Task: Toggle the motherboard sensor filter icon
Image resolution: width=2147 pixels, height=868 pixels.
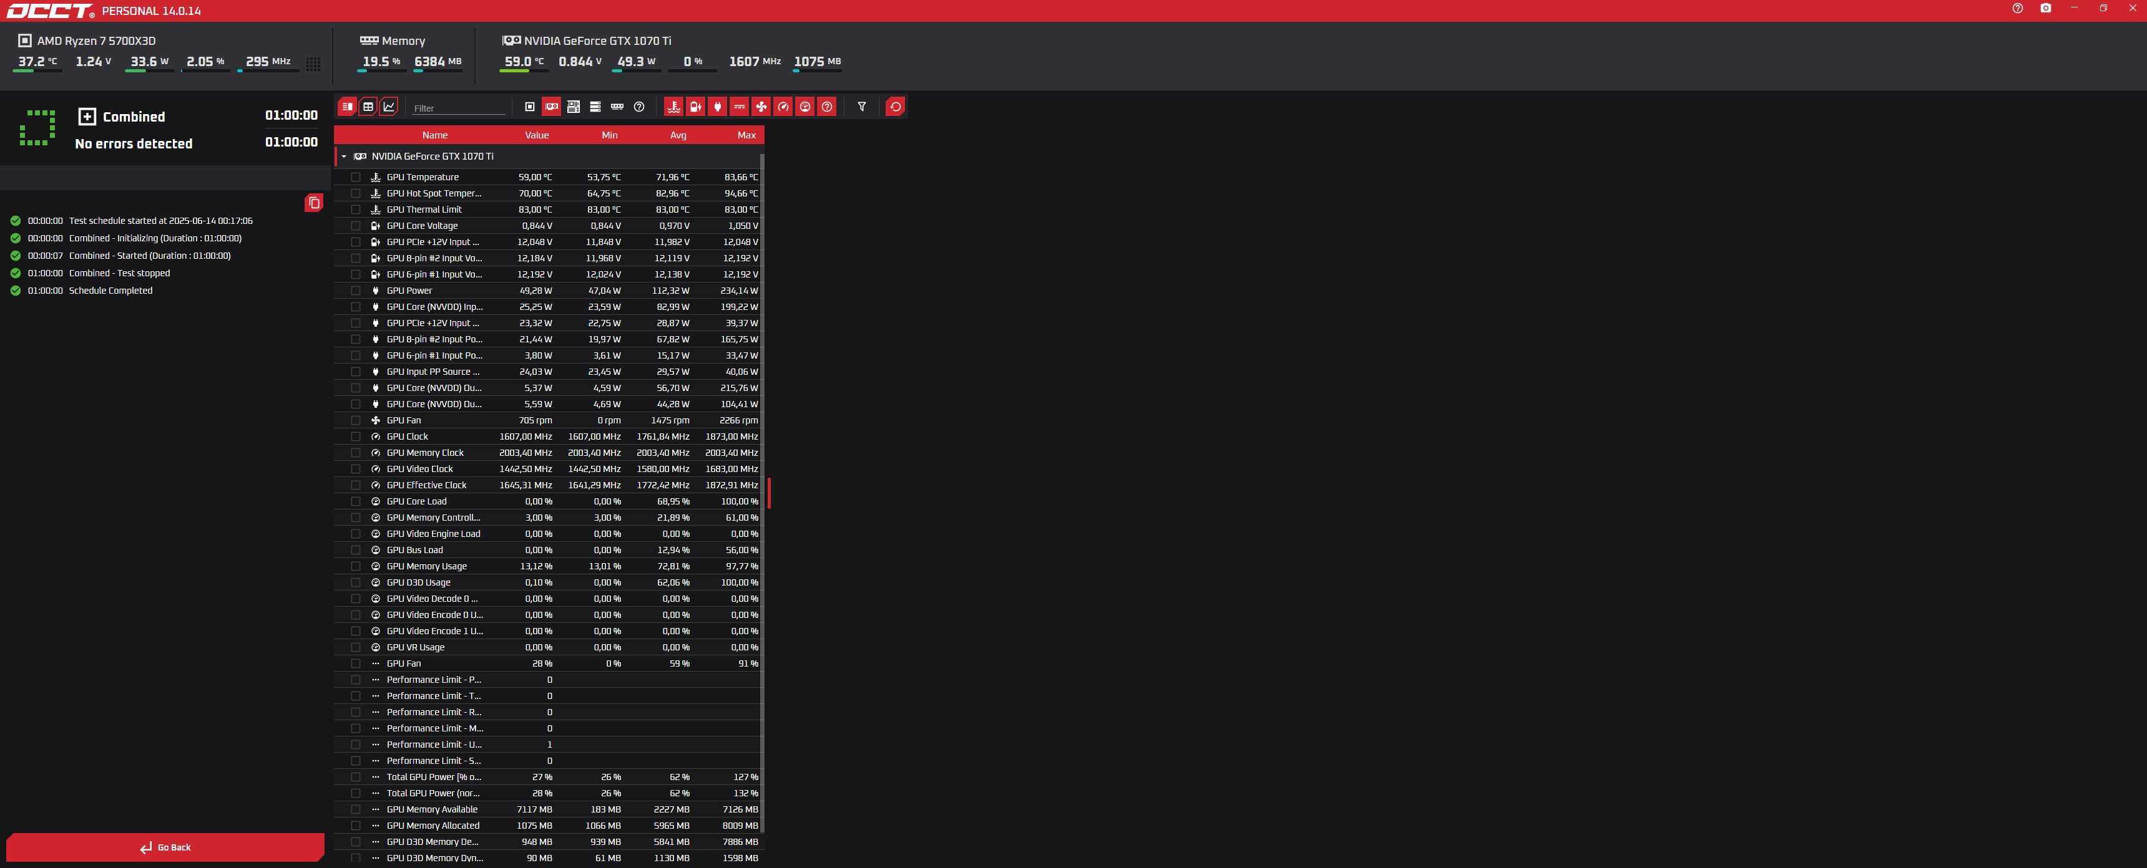Action: click(574, 107)
